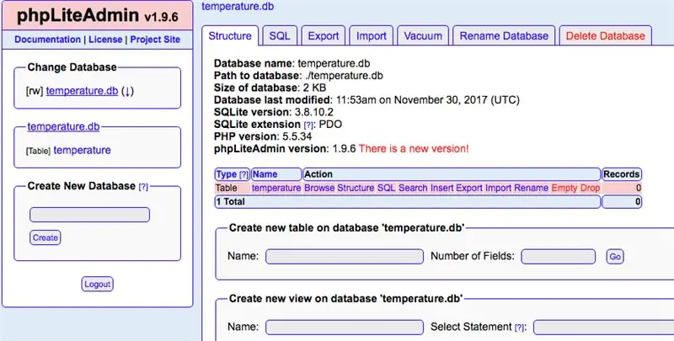
Task: Open Structure action for temperature table
Action: click(x=356, y=188)
